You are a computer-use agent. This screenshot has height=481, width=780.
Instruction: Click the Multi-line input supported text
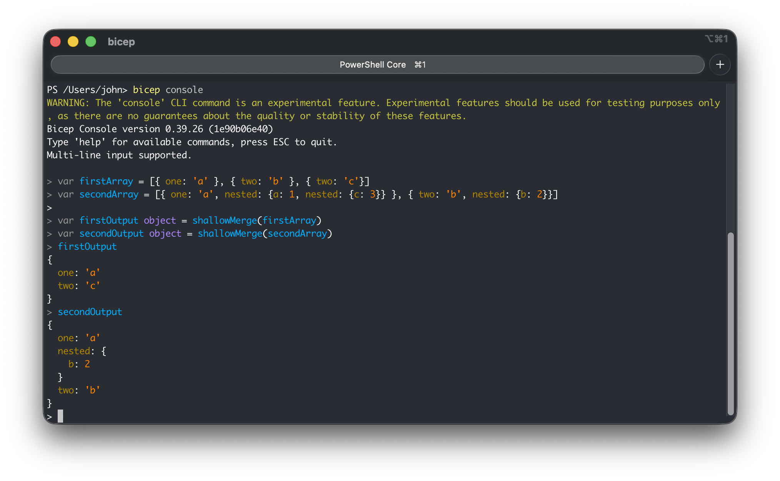pos(119,155)
